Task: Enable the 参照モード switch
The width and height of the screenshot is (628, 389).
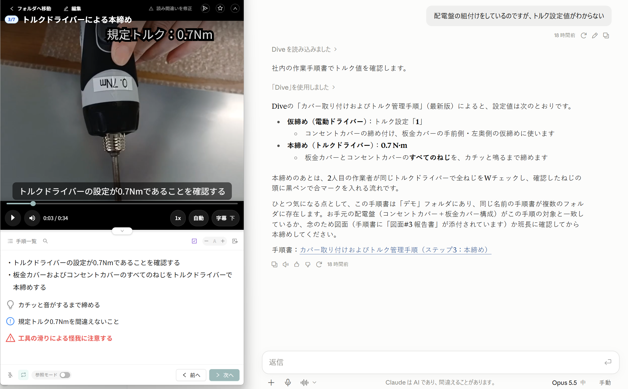Action: 65,375
